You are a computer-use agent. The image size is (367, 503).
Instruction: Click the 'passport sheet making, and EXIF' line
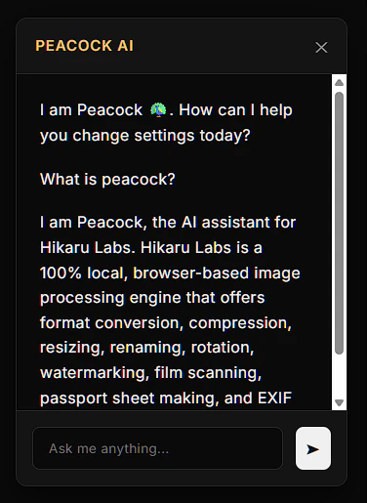(166, 398)
